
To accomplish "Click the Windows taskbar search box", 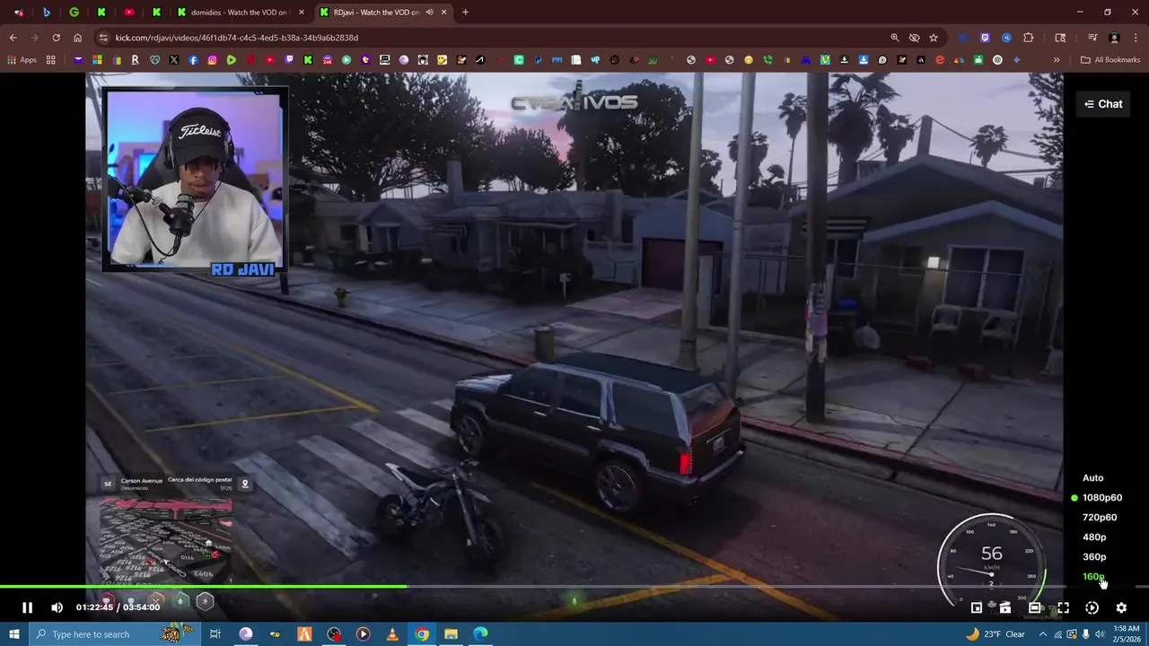I will (x=115, y=634).
